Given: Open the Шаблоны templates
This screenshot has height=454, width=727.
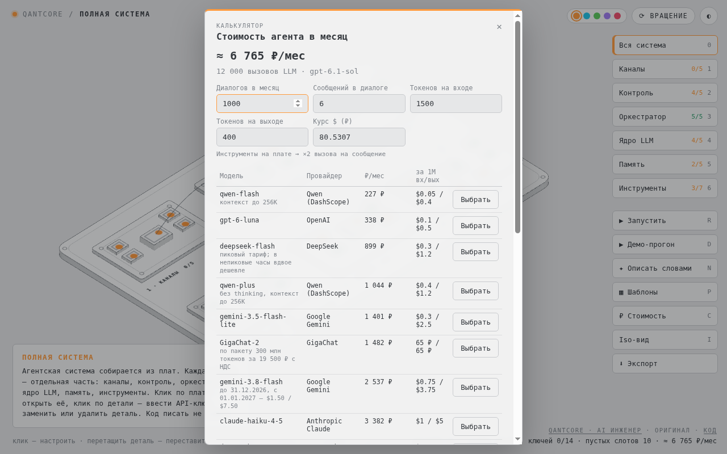Looking at the screenshot, I should (x=665, y=292).
